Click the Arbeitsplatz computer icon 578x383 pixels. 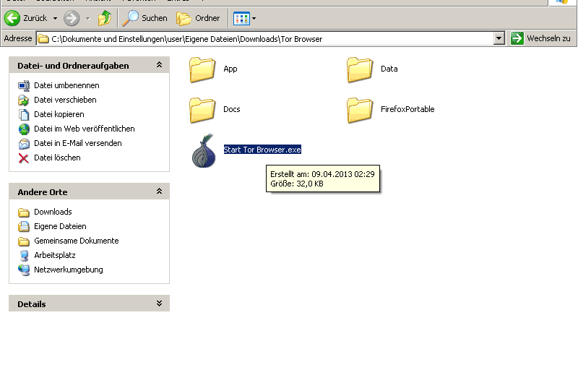[x=24, y=256]
